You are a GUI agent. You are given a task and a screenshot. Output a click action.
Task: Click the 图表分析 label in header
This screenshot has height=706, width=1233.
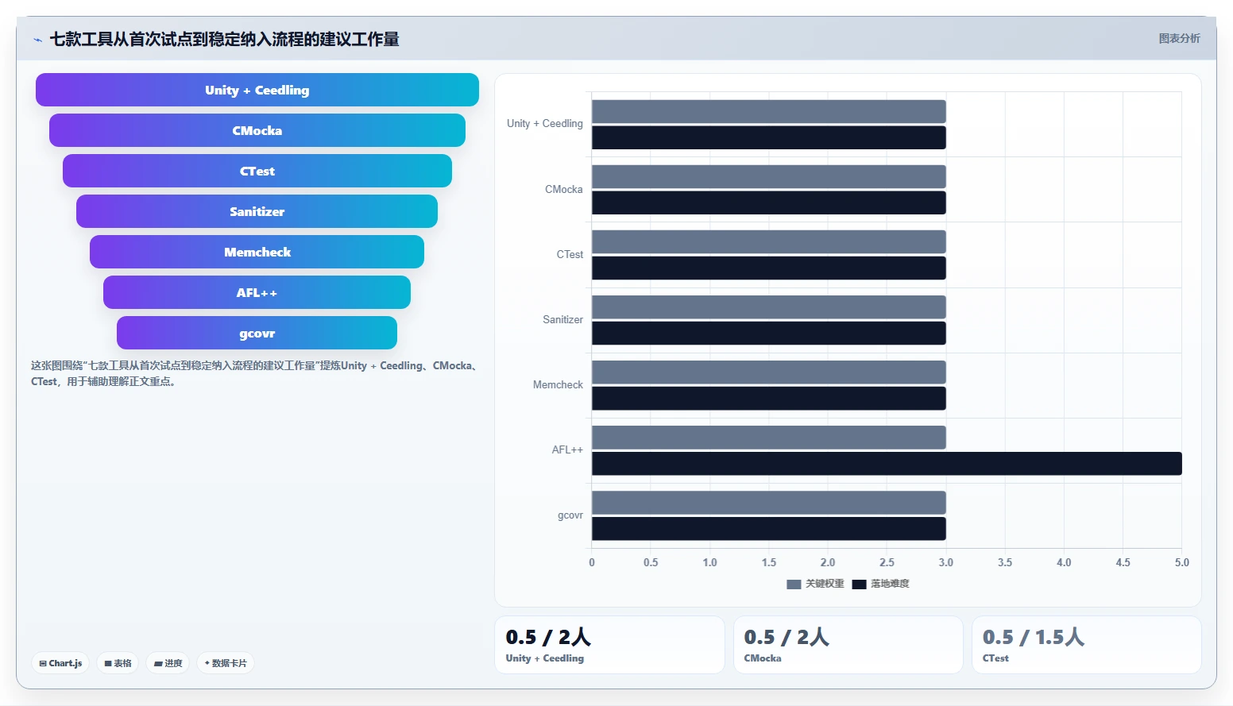(1179, 38)
